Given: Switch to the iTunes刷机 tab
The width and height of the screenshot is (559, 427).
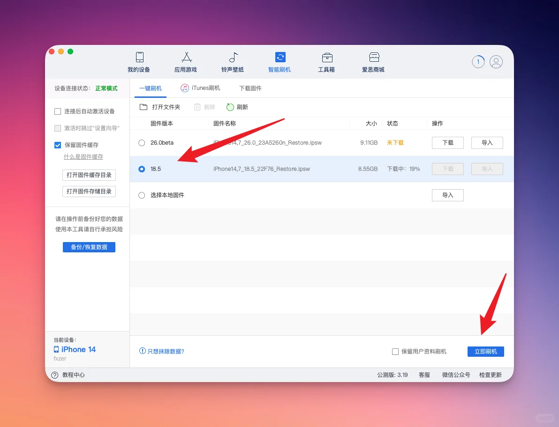Looking at the screenshot, I should click(x=200, y=88).
